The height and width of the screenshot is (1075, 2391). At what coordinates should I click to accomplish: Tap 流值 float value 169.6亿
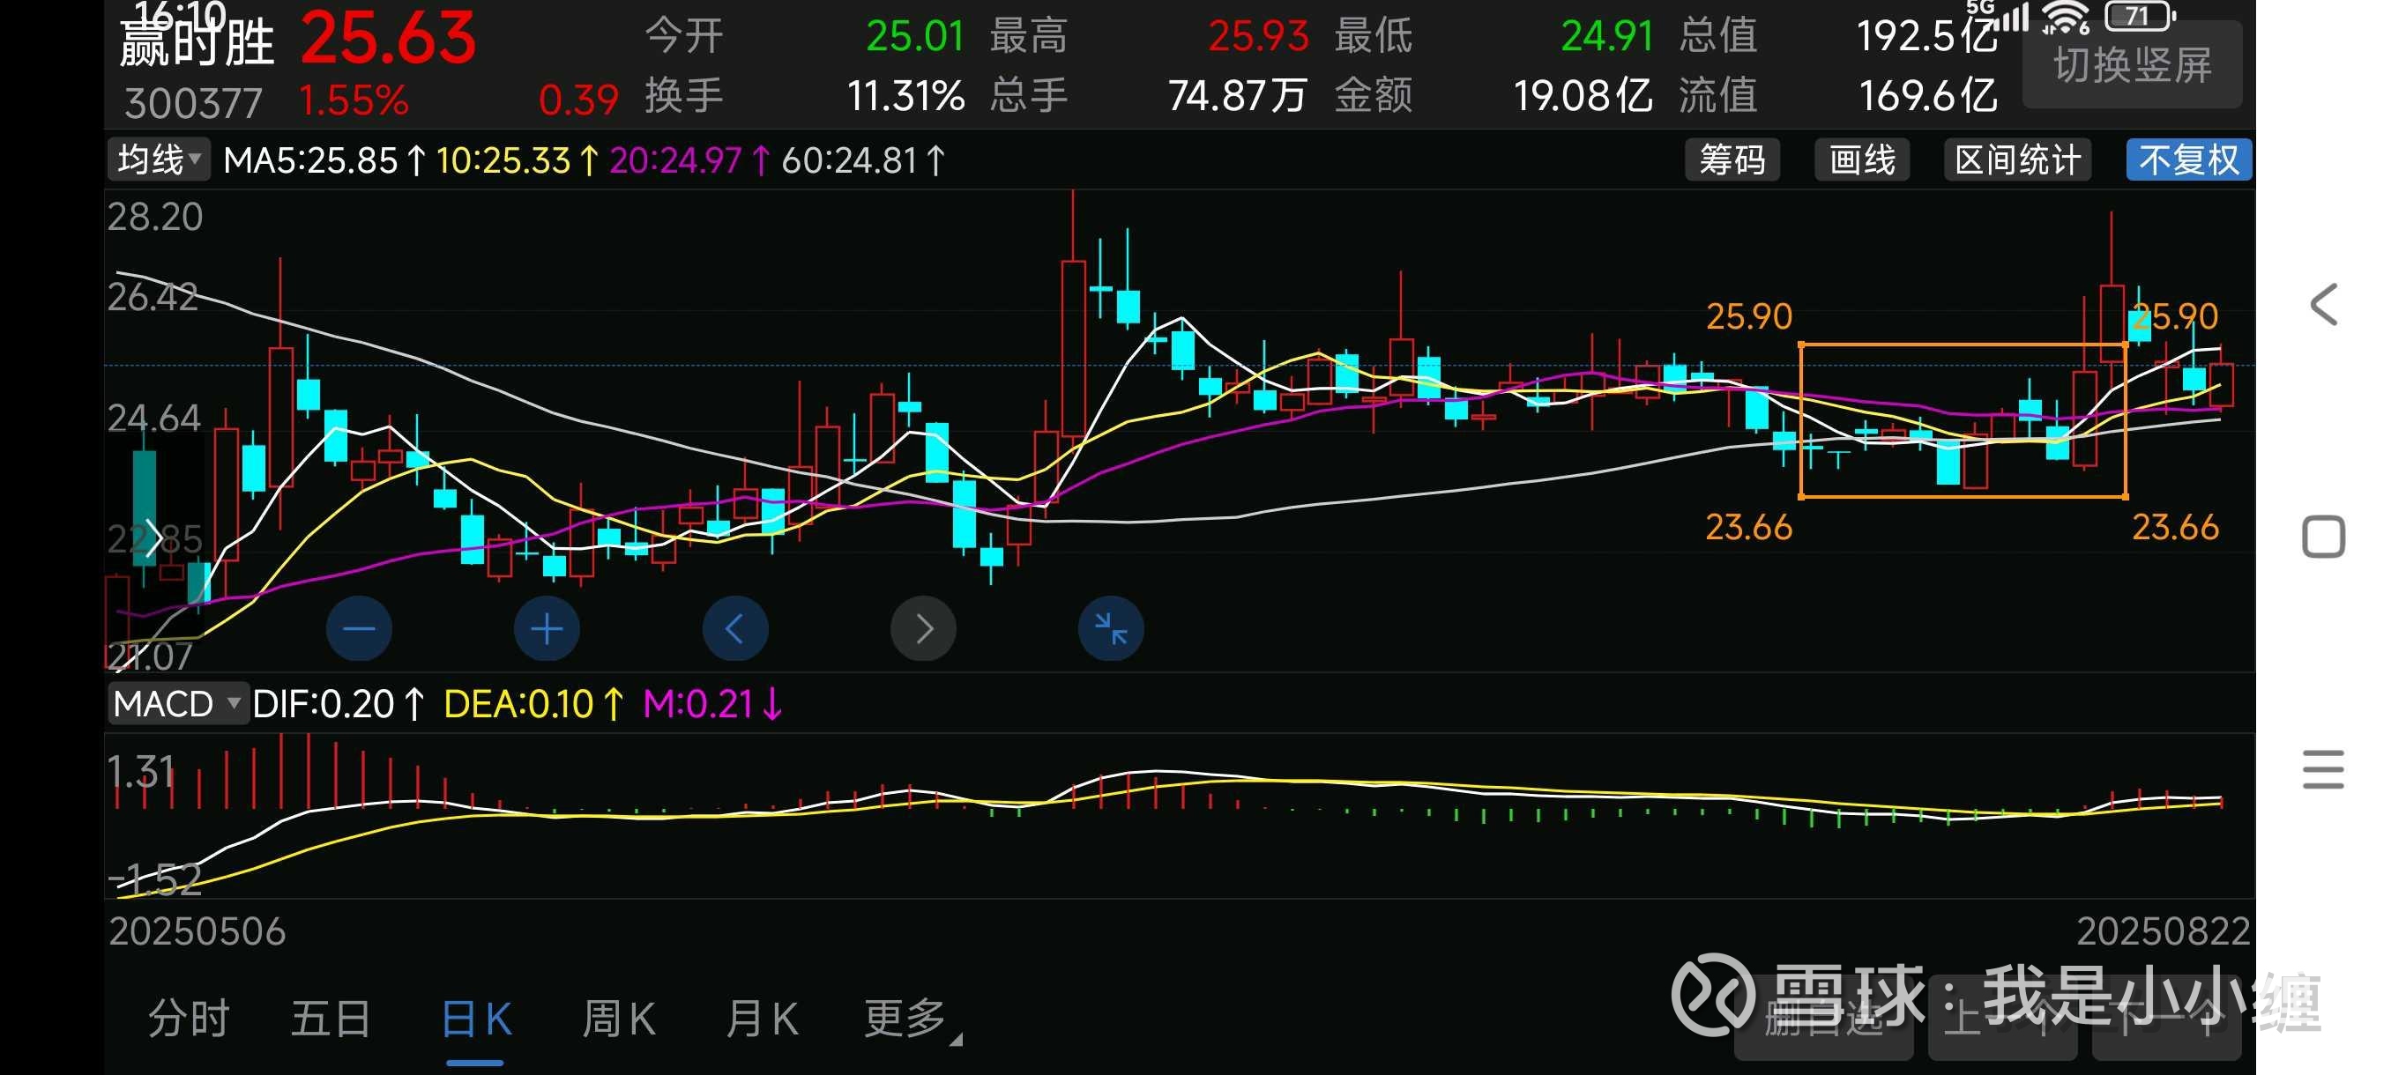click(1928, 95)
